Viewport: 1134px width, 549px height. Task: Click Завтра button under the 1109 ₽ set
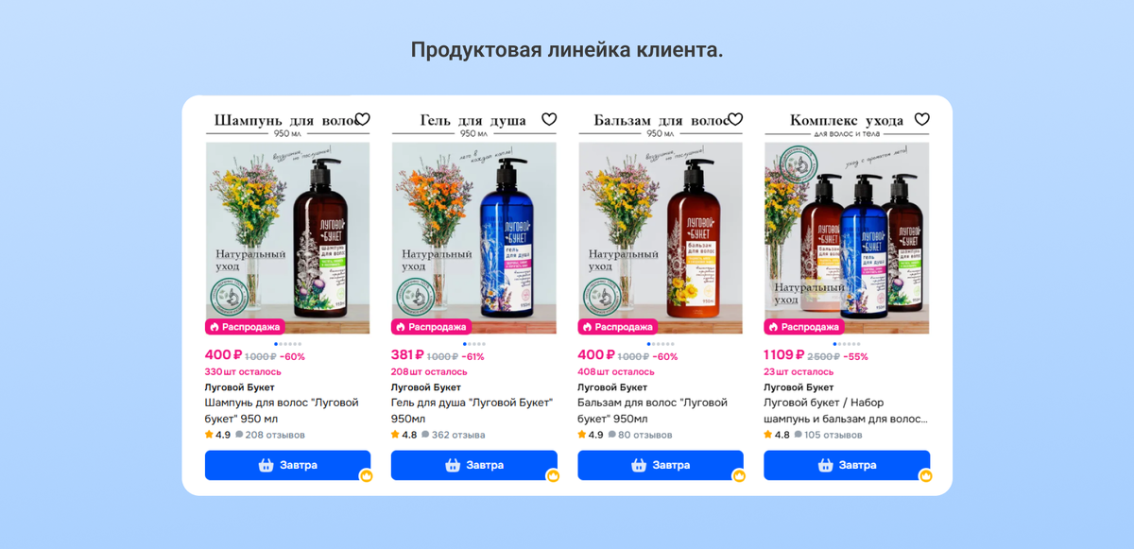tap(847, 465)
